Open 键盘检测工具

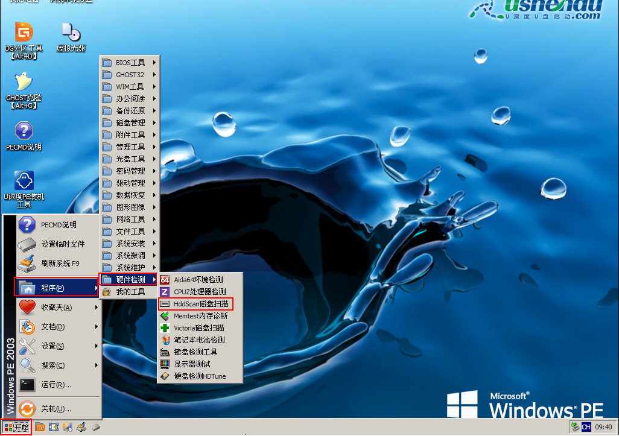[x=200, y=352]
